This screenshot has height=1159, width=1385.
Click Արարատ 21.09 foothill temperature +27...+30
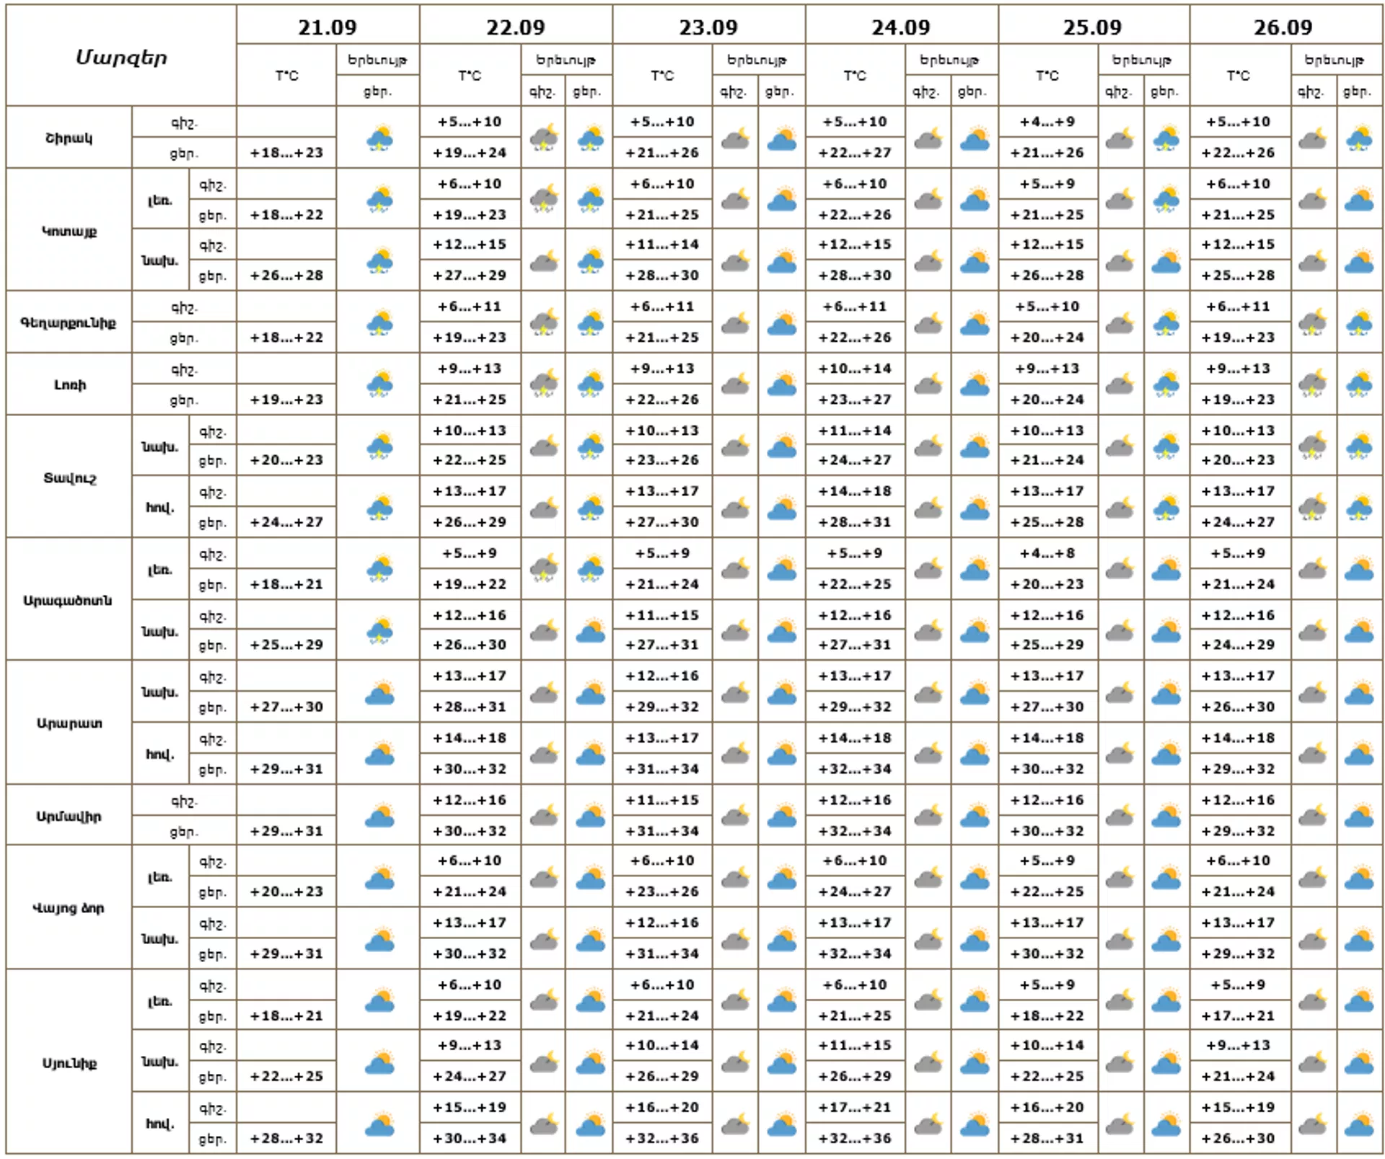pos(286,707)
